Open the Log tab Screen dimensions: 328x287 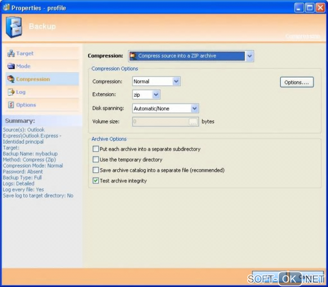tap(42, 92)
